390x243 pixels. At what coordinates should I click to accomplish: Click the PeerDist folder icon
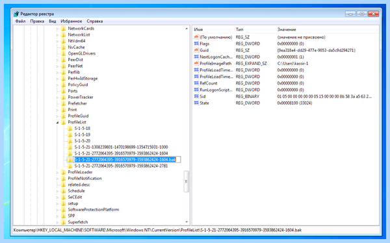[64, 60]
